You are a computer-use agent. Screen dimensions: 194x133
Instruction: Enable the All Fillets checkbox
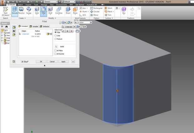55,50
